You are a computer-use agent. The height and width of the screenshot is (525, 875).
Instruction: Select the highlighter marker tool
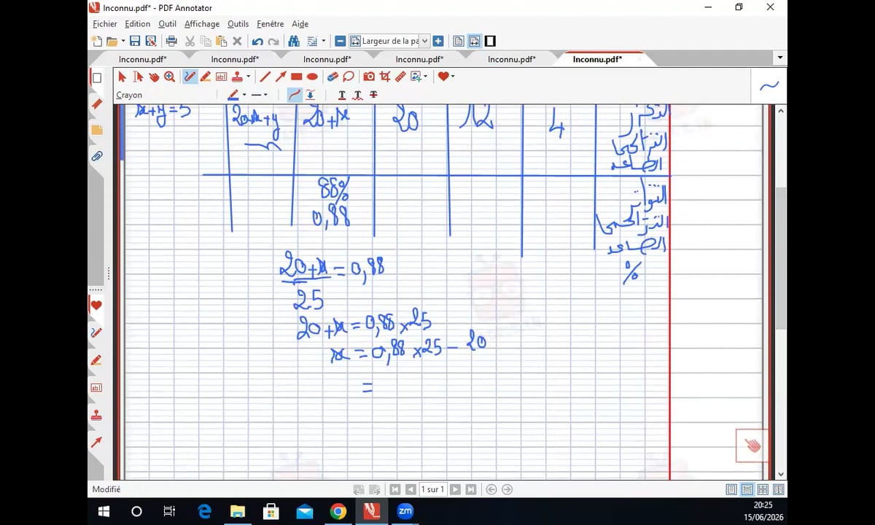click(206, 76)
